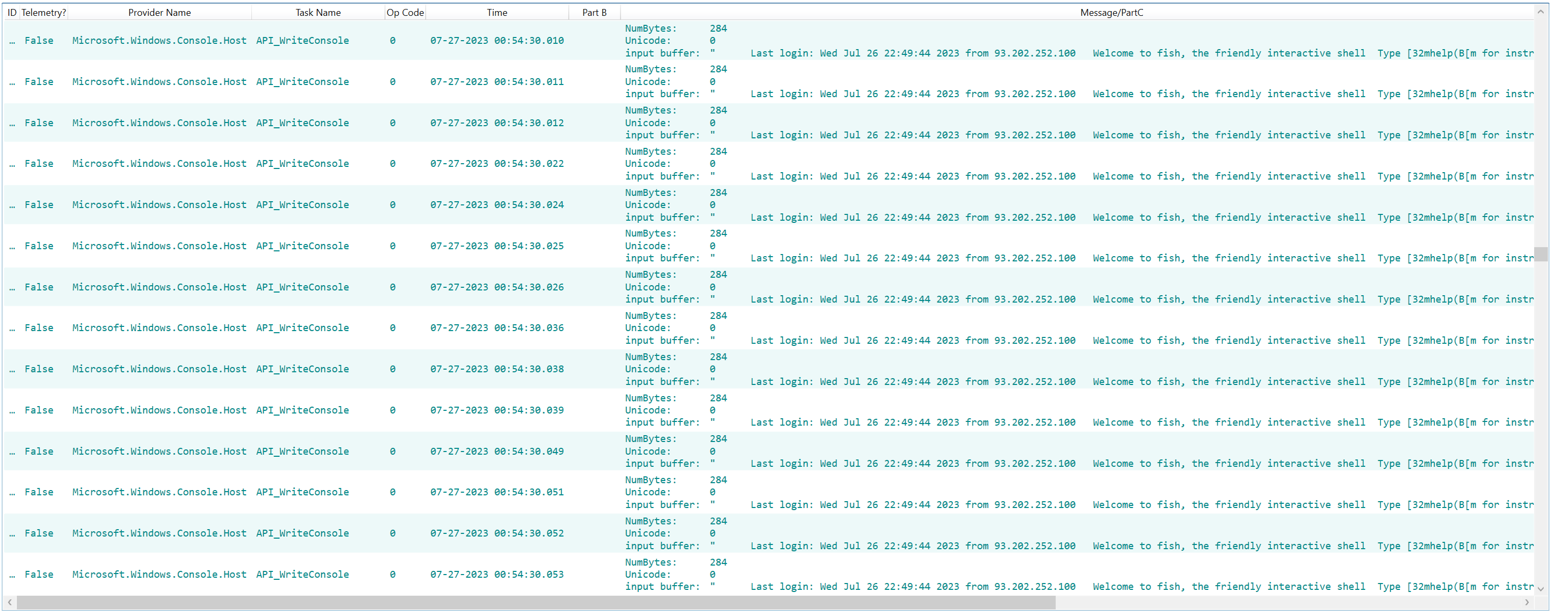Select the row with time 00:54:30.022
This screenshot has width=1550, height=611.
tap(496, 164)
